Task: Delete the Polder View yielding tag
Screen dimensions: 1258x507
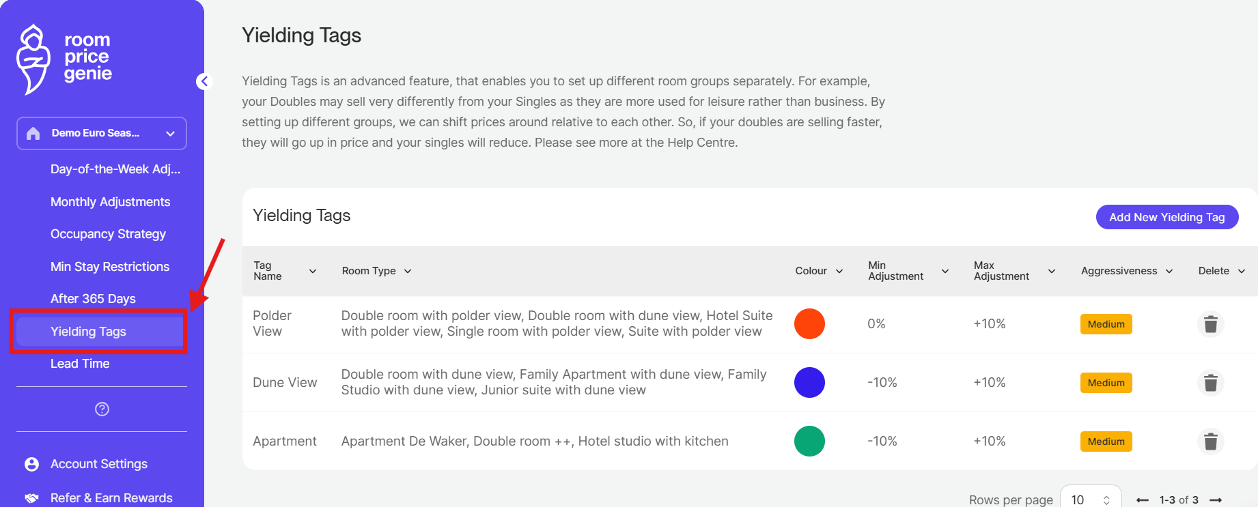Action: tap(1210, 324)
